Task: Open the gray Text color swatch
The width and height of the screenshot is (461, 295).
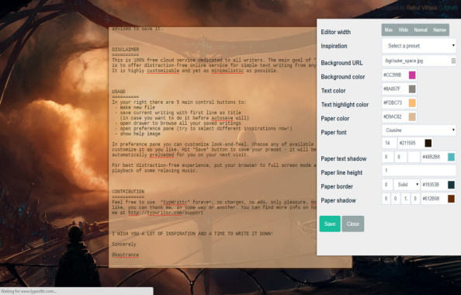Action: tap(412, 88)
